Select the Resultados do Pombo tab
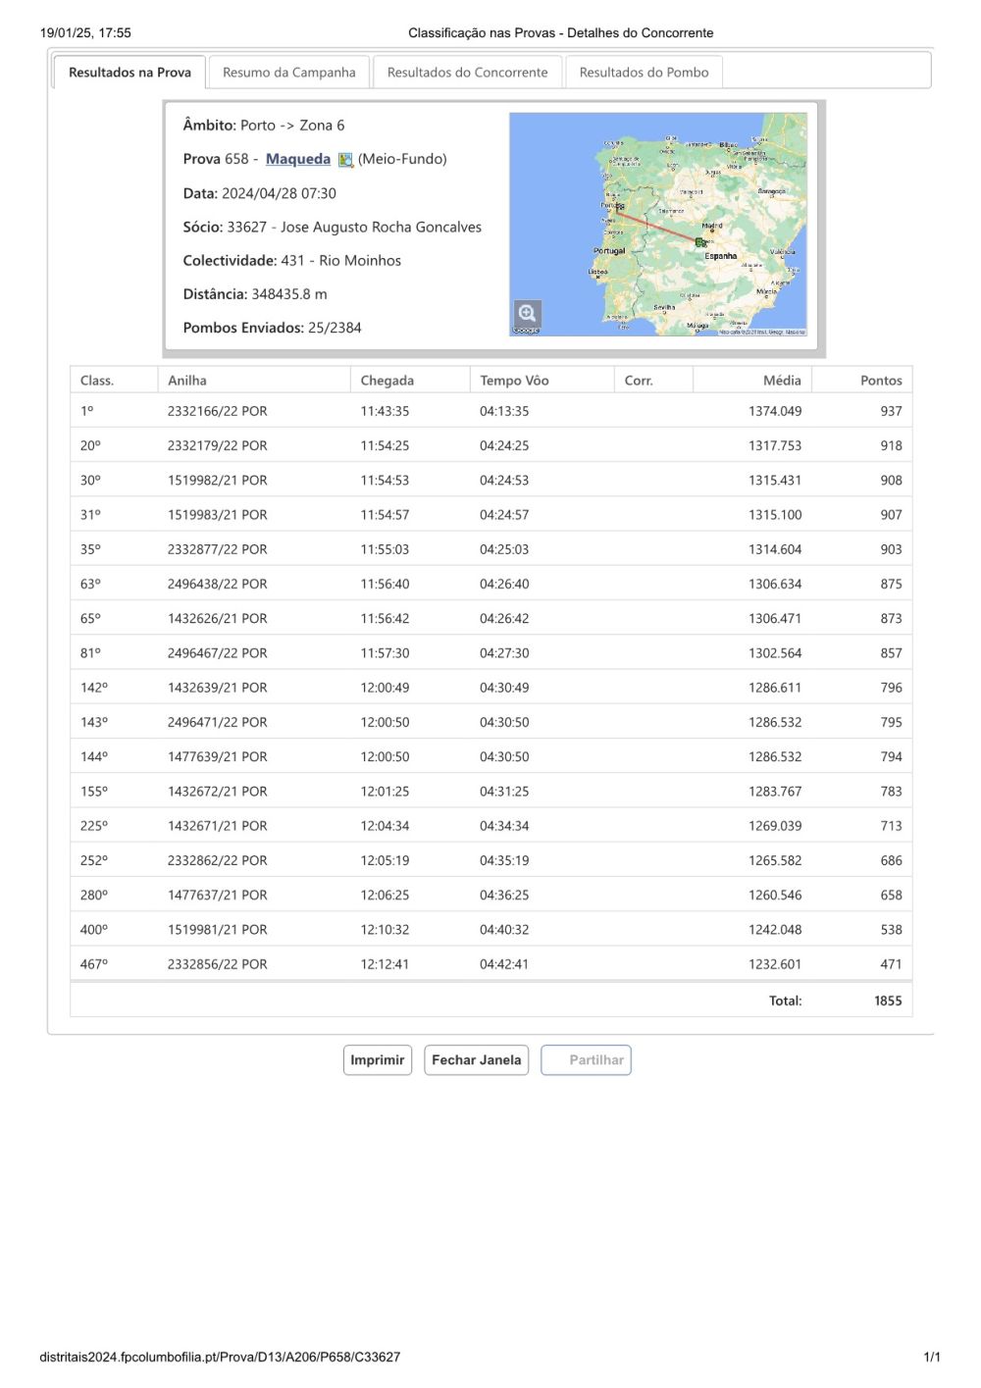This screenshot has width=981, height=1388. click(644, 73)
